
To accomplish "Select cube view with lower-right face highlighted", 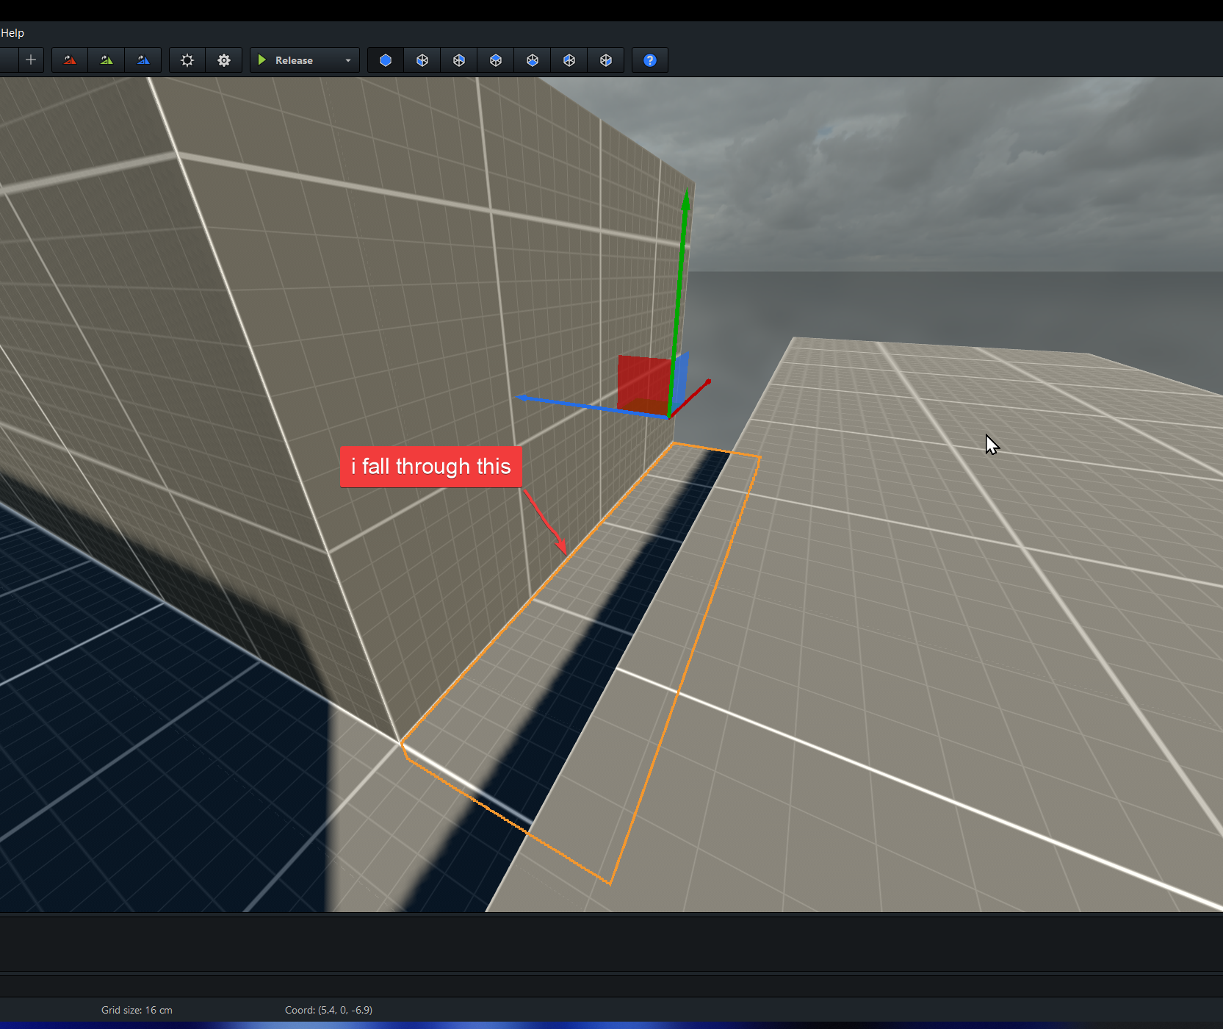I will (606, 60).
